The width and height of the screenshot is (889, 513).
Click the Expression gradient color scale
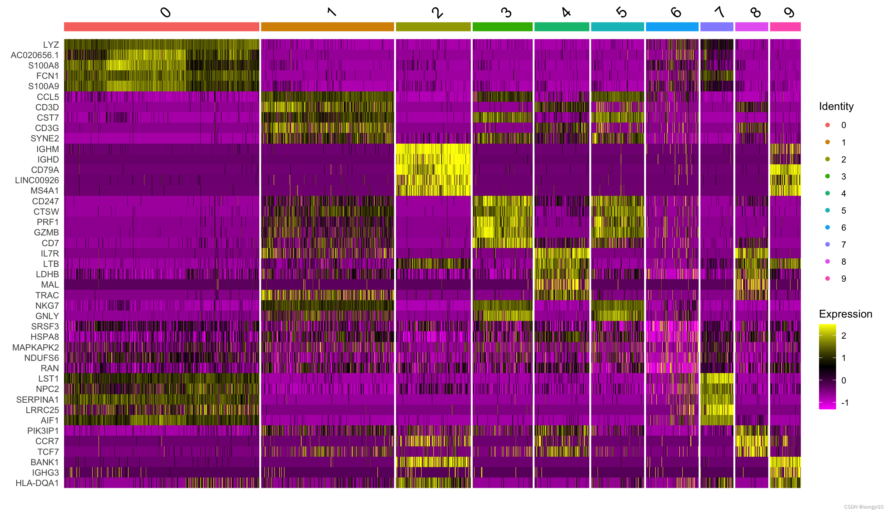point(827,366)
